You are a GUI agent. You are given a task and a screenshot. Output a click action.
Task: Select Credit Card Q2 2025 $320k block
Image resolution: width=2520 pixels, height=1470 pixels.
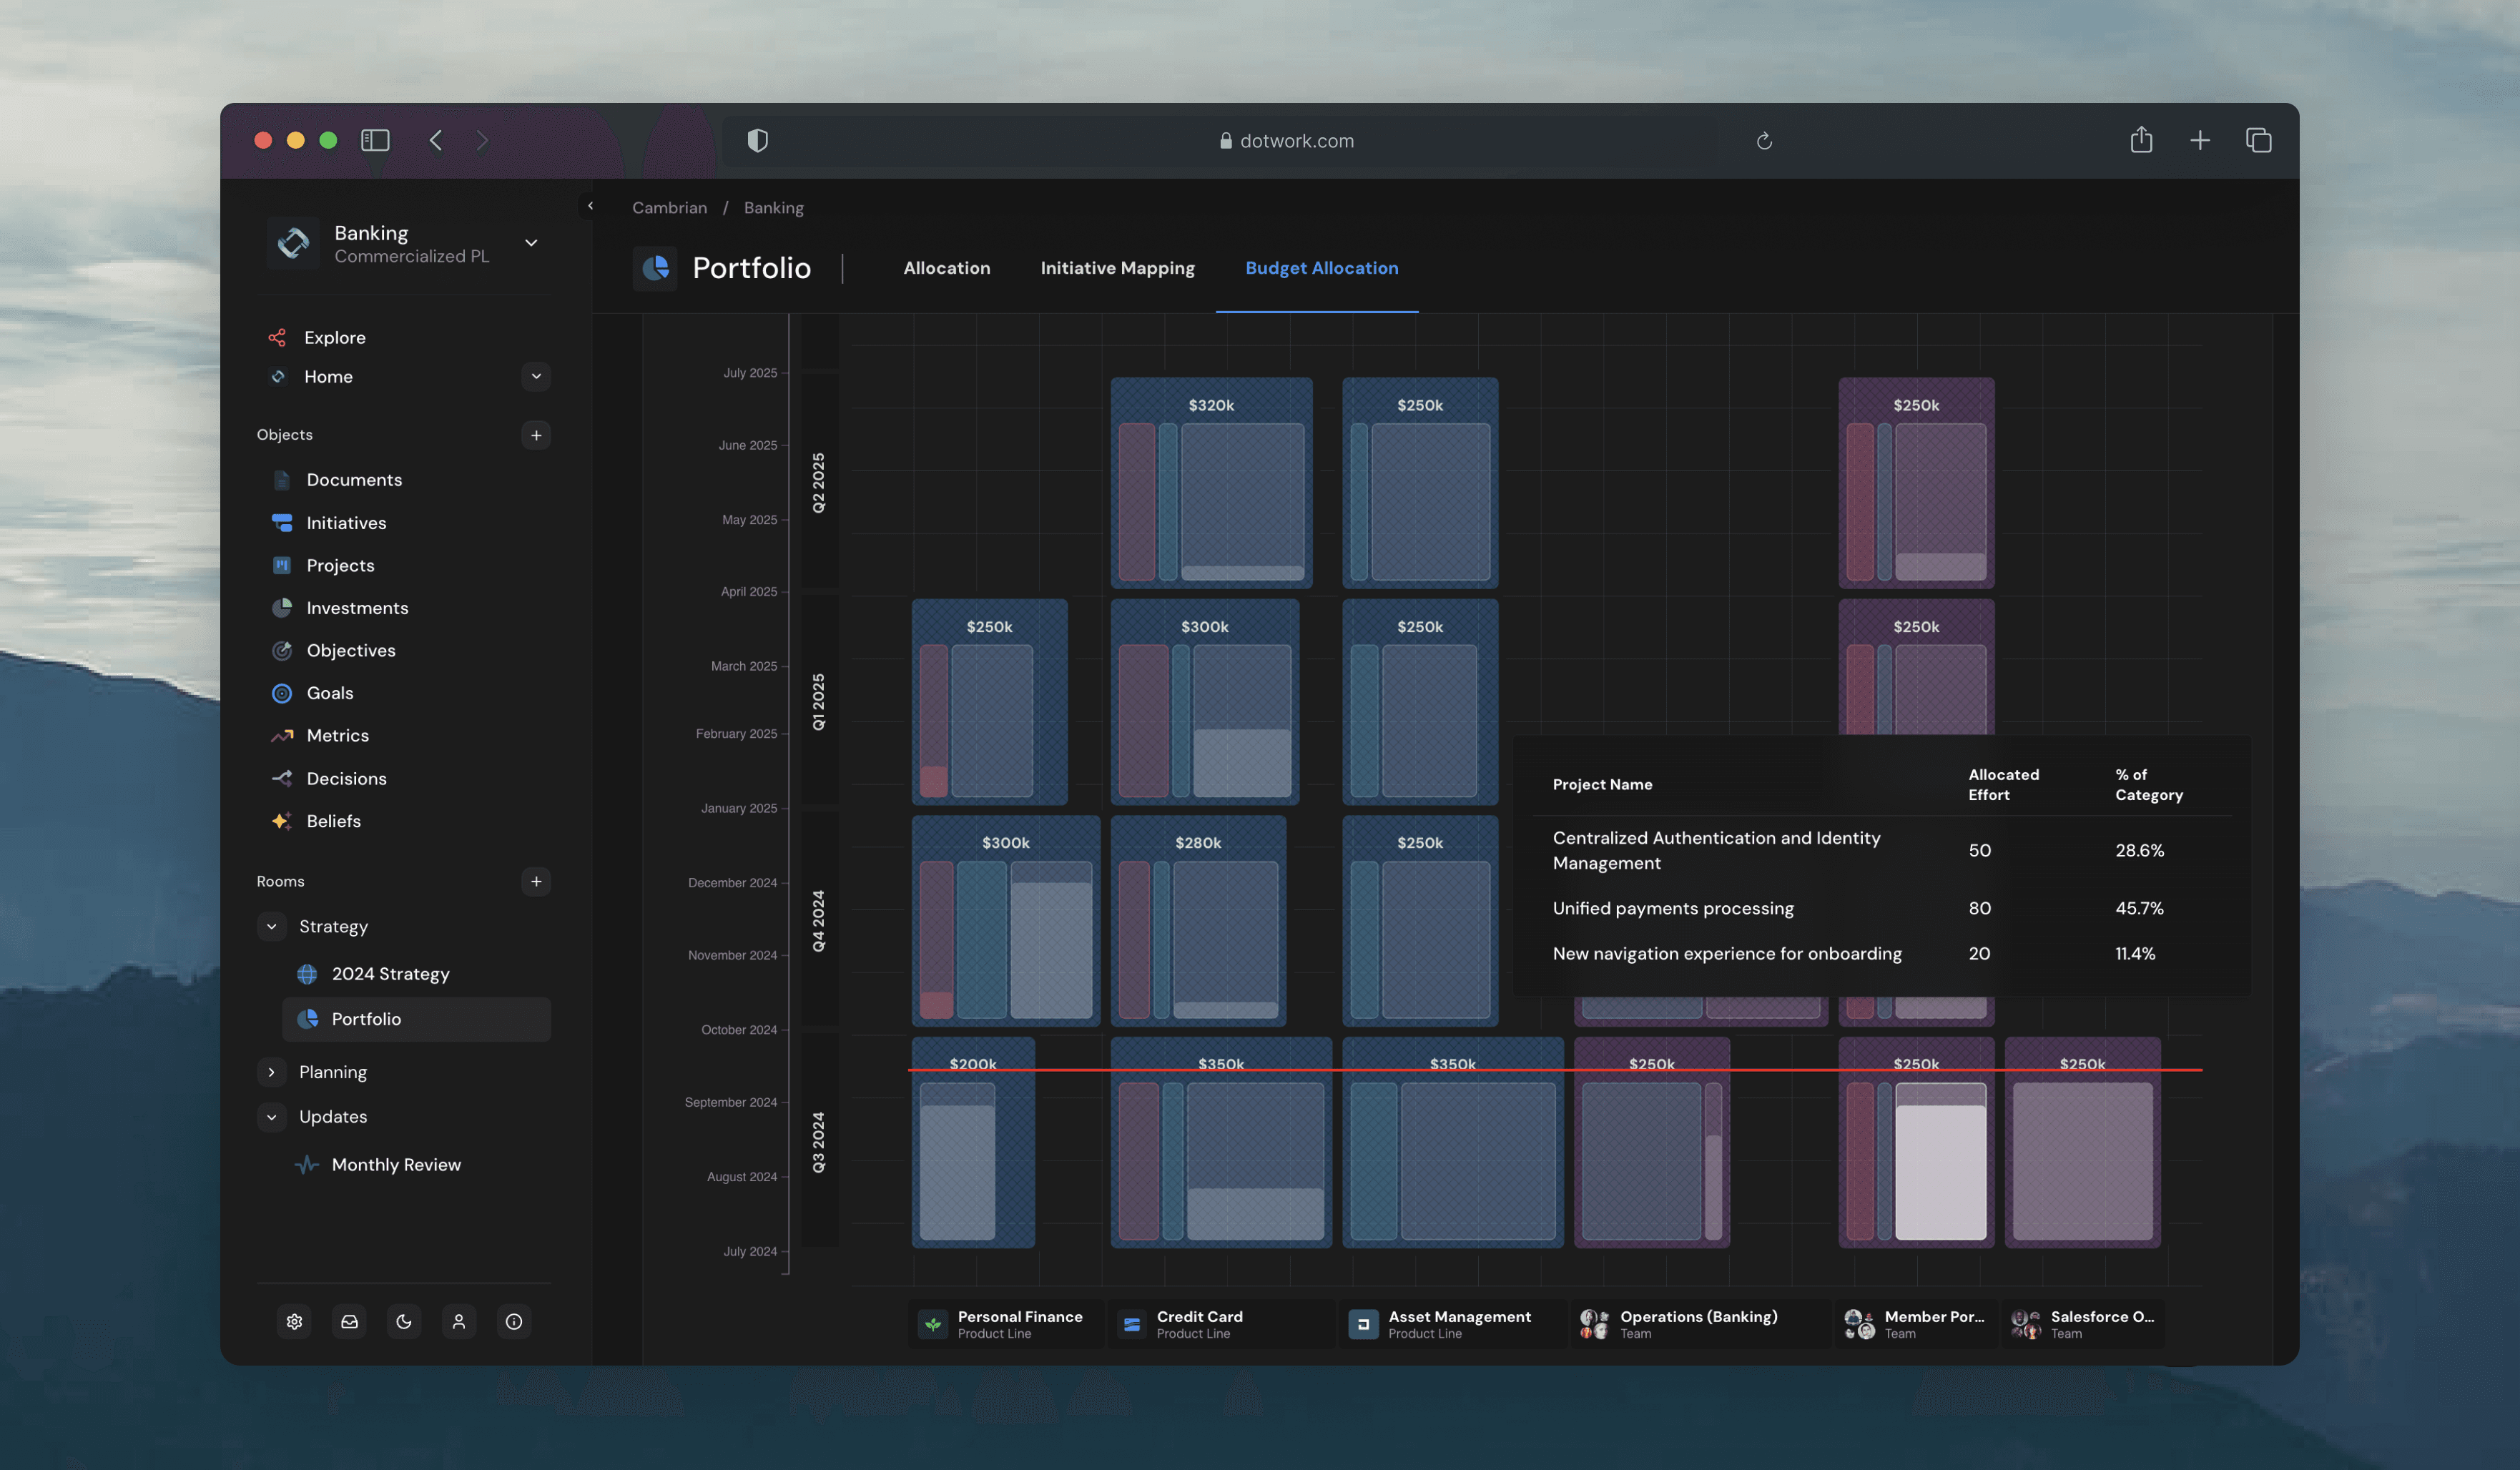click(x=1210, y=405)
